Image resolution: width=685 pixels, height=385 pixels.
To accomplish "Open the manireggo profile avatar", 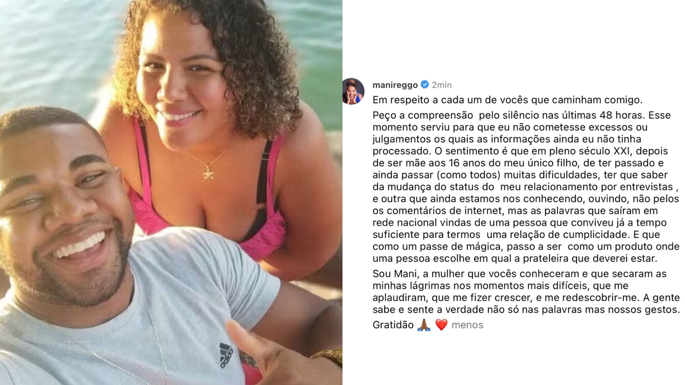I will (353, 92).
